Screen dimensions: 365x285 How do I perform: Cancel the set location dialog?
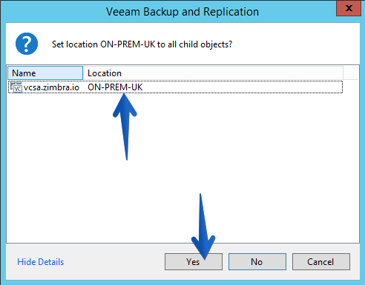tap(321, 261)
